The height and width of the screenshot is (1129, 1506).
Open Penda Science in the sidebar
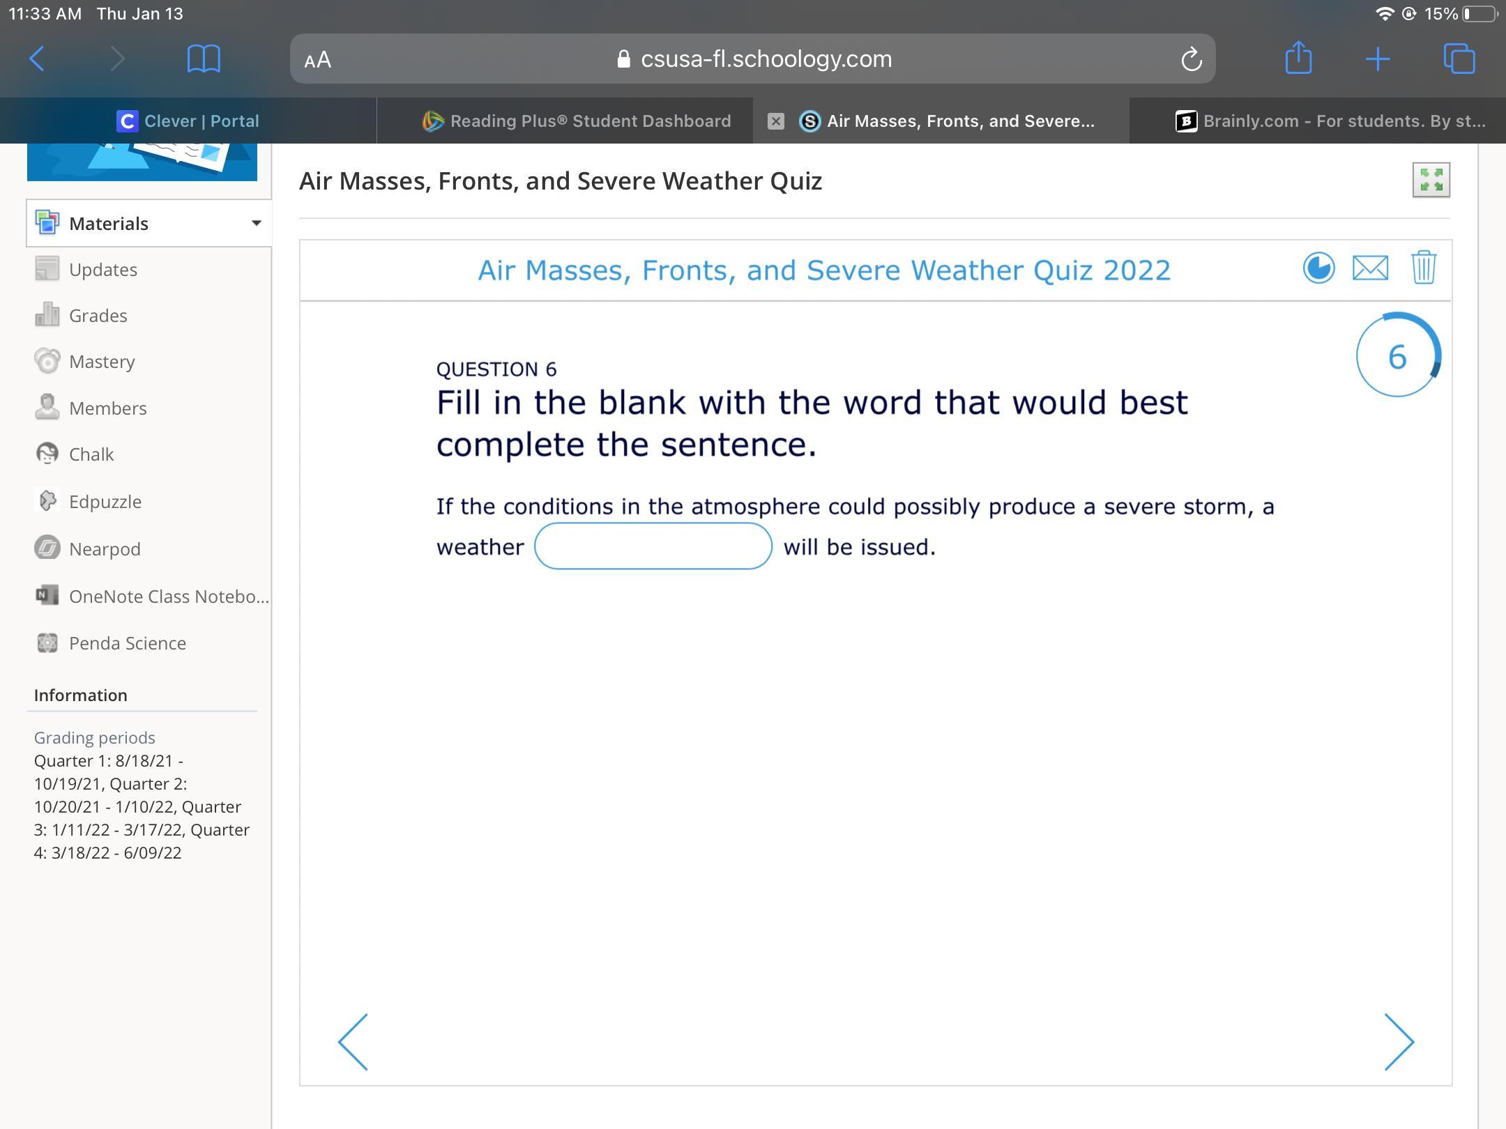pos(127,643)
